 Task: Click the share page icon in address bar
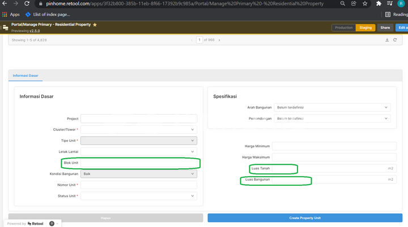[x=354, y=3]
